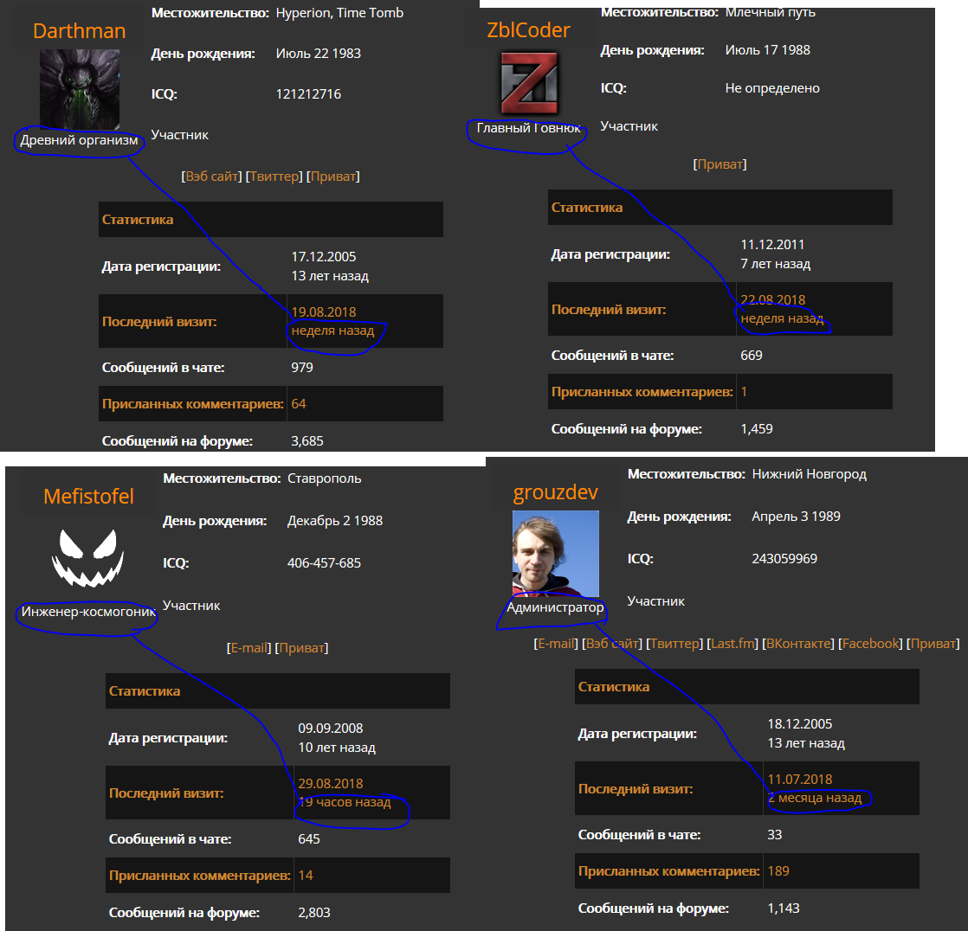
Task: Open grouzdev's Твиттер link
Action: [674, 644]
